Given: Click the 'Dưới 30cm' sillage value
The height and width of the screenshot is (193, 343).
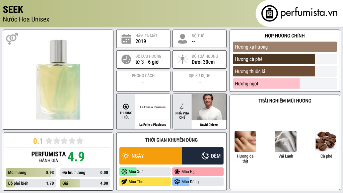Looking at the screenshot, I should tap(203, 62).
